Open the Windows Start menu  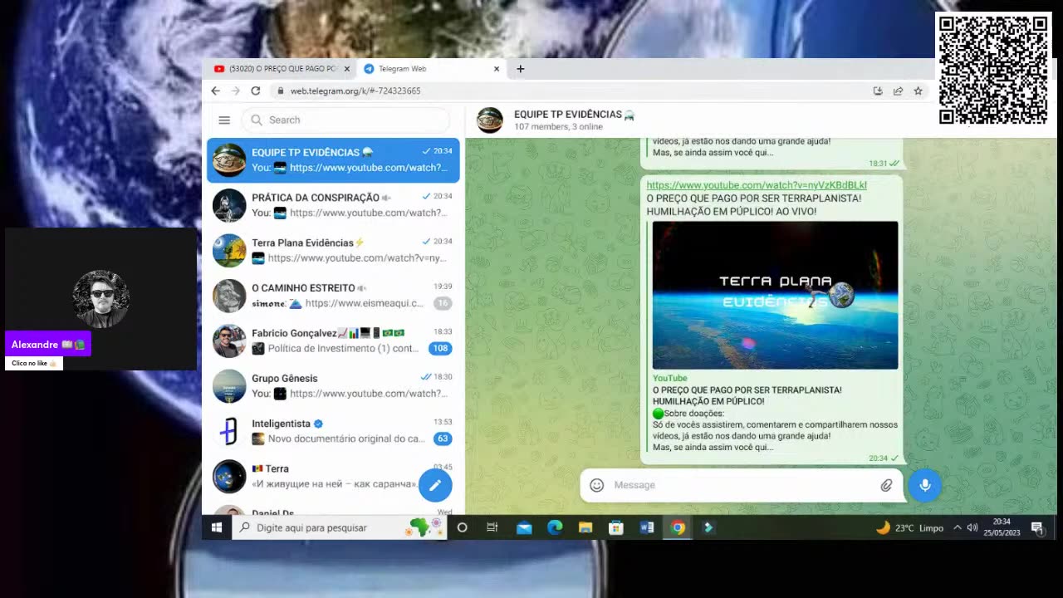click(x=217, y=527)
